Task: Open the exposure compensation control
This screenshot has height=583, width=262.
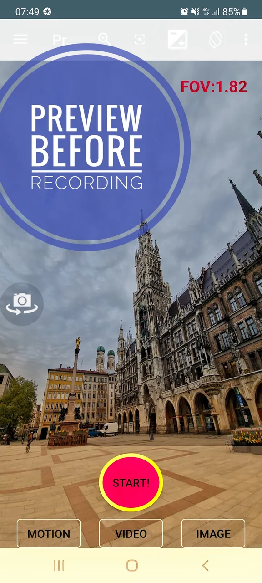Action: pyautogui.click(x=177, y=39)
